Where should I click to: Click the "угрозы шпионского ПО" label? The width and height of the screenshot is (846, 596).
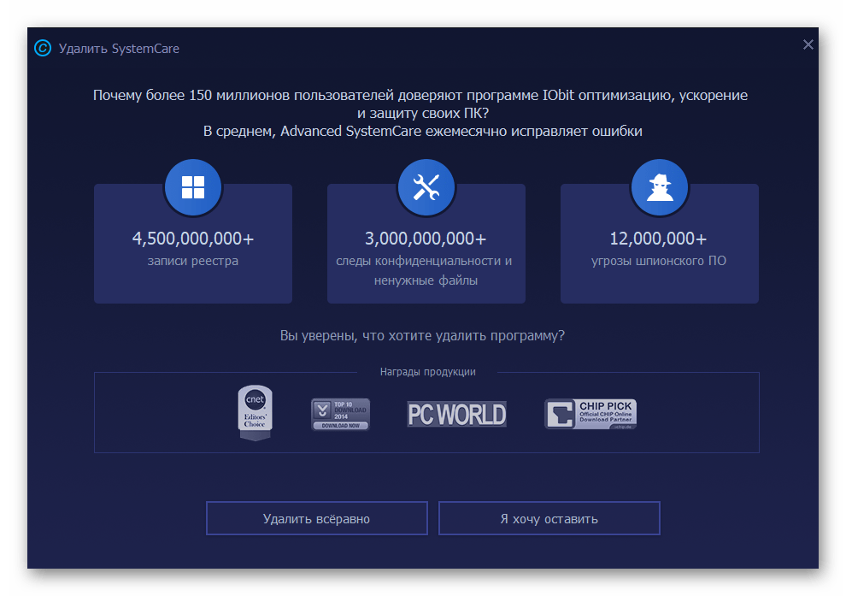[x=659, y=261]
